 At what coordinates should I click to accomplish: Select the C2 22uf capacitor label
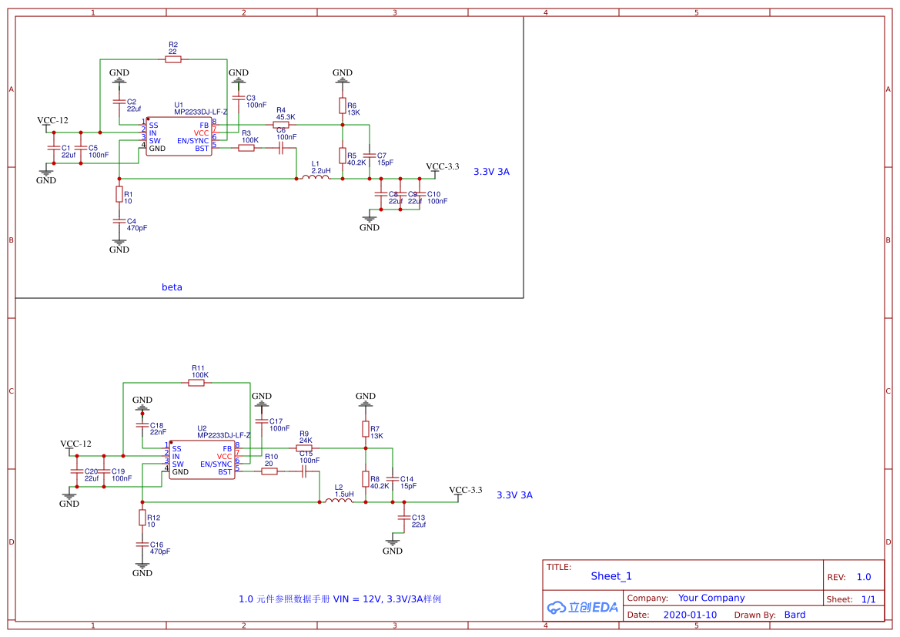click(134, 105)
